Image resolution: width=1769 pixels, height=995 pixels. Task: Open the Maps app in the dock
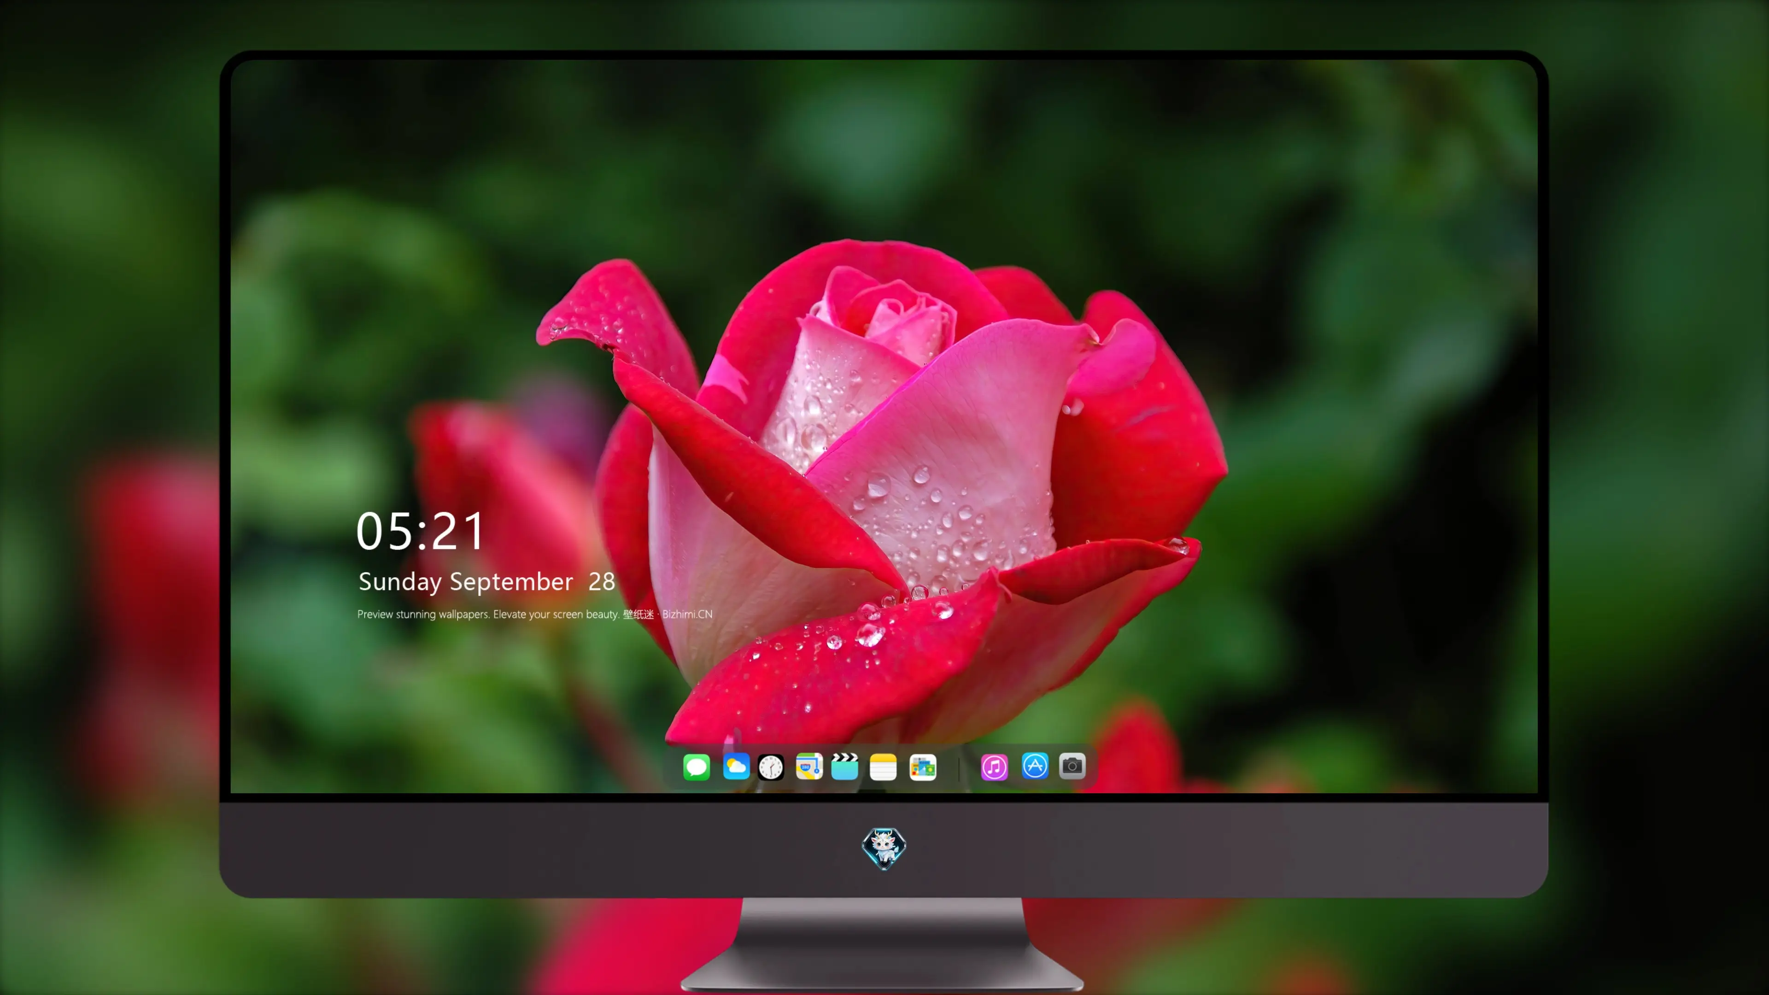tap(809, 767)
